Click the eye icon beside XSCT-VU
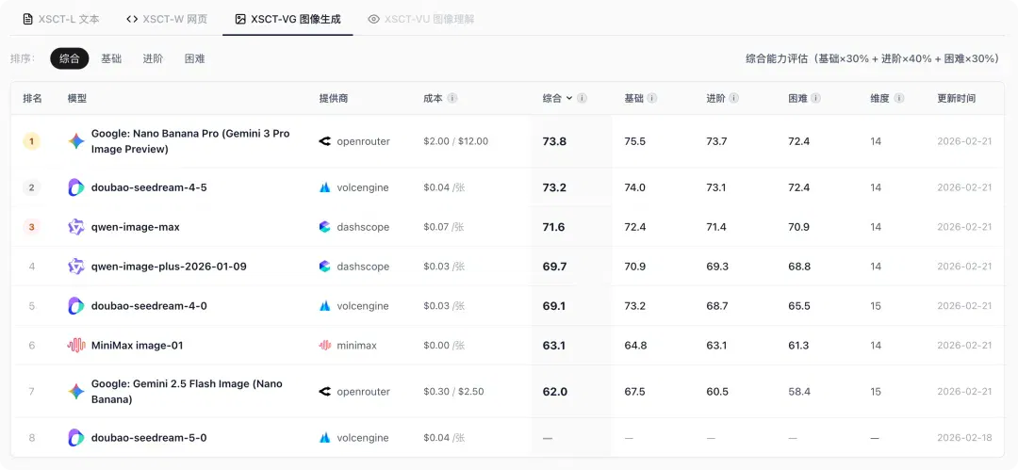Screen dimensions: 1018x470 [373, 19]
